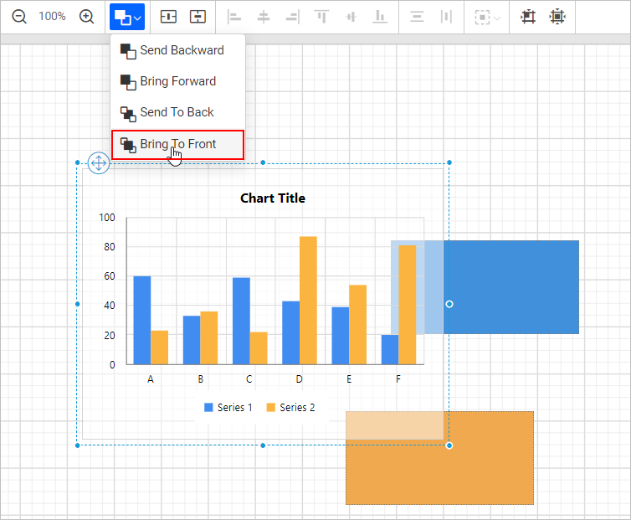Select Bring To Front menu item
Viewport: 631px width, 520px height.
pos(178,144)
